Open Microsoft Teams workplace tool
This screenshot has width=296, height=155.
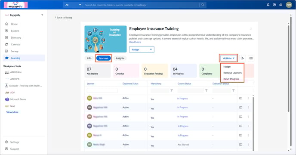click(18, 99)
